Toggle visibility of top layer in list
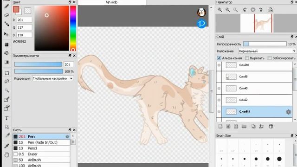 [x=219, y=65]
